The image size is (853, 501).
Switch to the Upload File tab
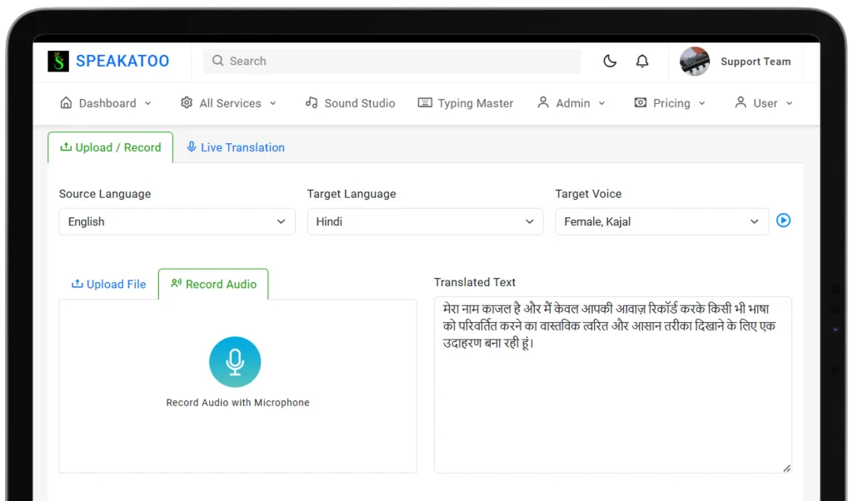click(108, 284)
